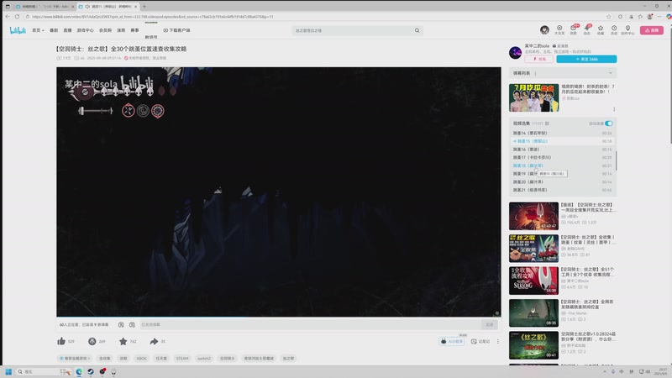Open the AI小助手 assistant button

(x=452, y=341)
